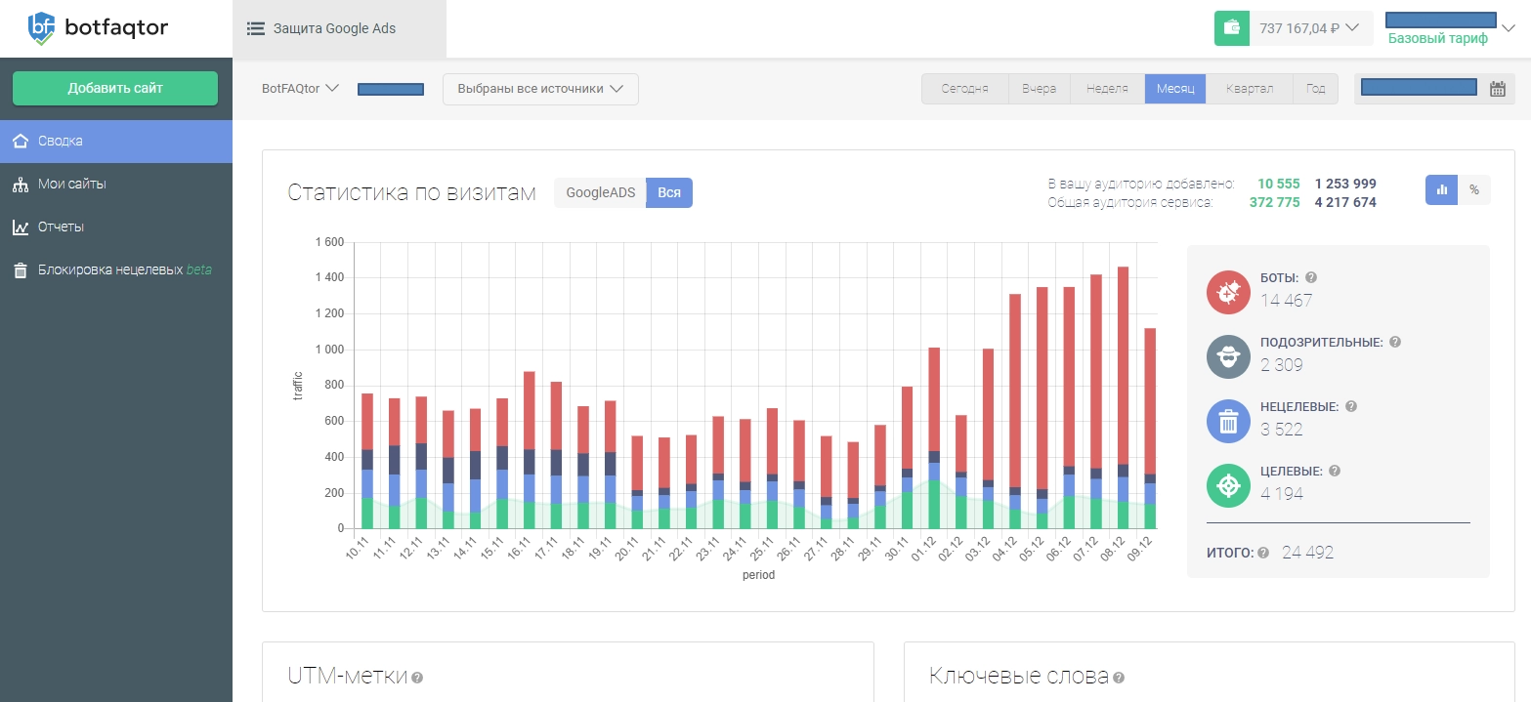Screen dimensions: 1531x702
Task: Switch chart to bar count view
Action: click(1441, 190)
